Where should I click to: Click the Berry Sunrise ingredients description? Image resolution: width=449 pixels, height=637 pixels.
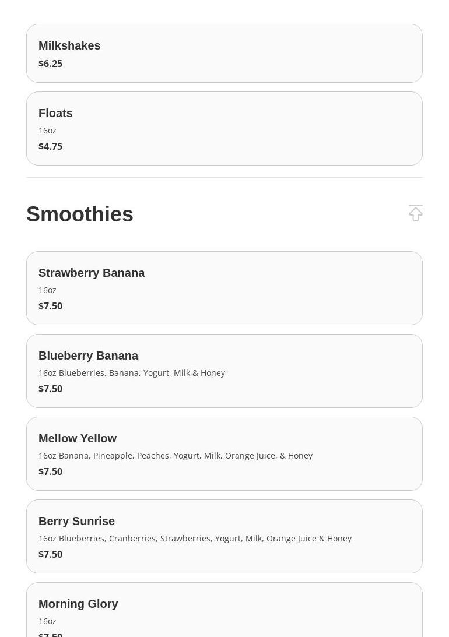coord(195,539)
